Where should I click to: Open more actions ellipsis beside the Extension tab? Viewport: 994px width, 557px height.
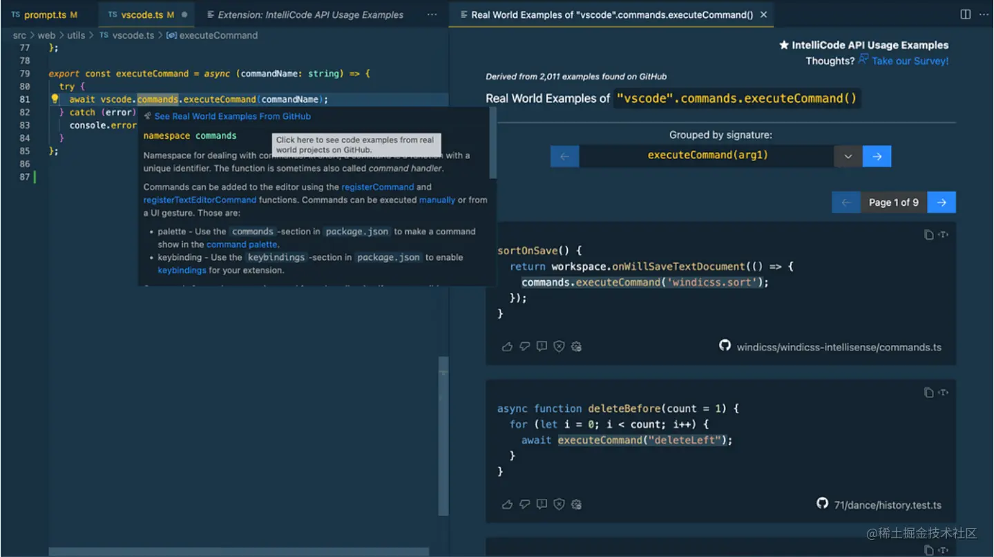coord(432,15)
